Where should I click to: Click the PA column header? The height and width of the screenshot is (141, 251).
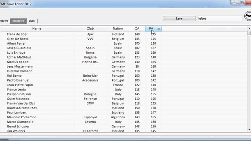point(153,29)
